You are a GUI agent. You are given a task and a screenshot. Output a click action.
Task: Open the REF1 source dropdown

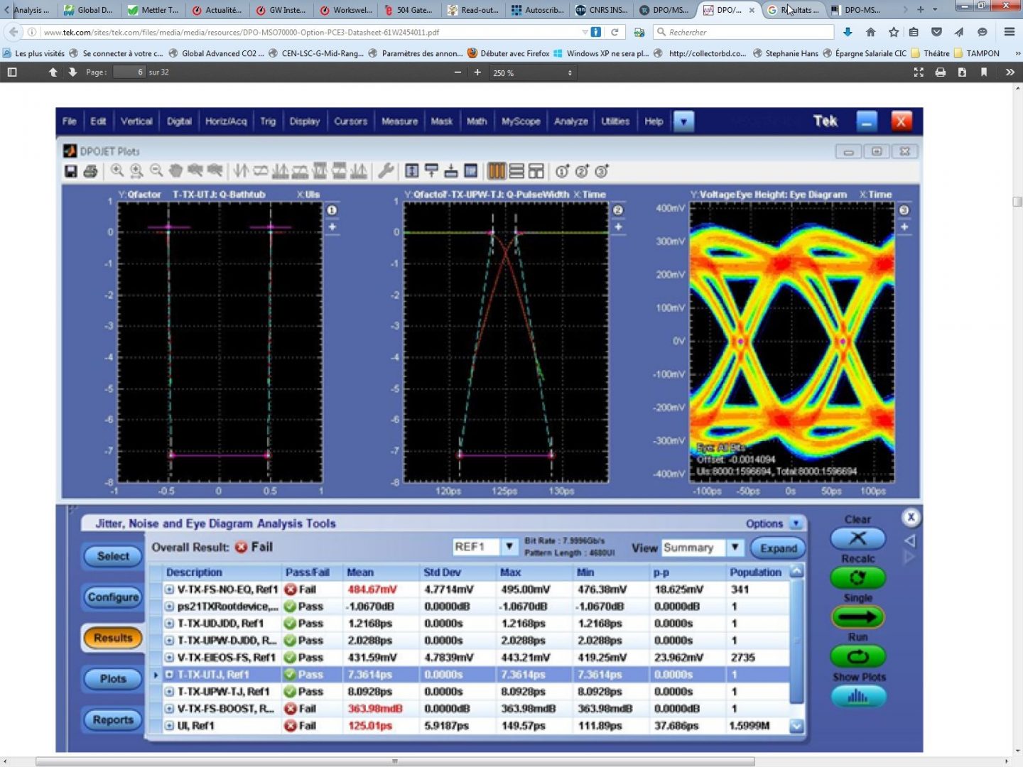[509, 547]
